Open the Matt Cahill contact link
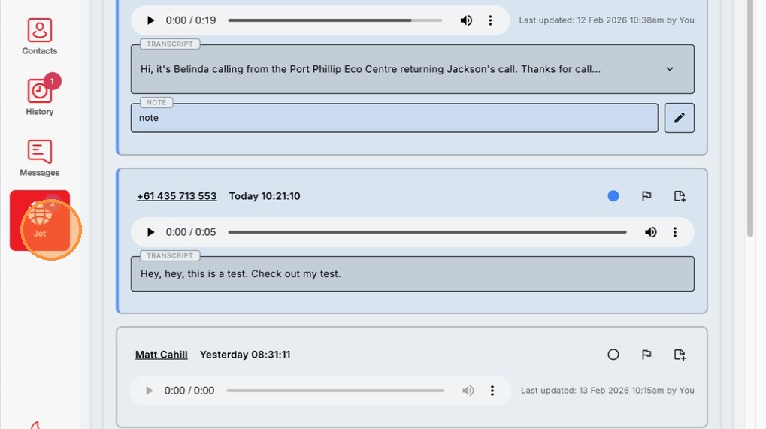This screenshot has width=766, height=429. point(161,355)
